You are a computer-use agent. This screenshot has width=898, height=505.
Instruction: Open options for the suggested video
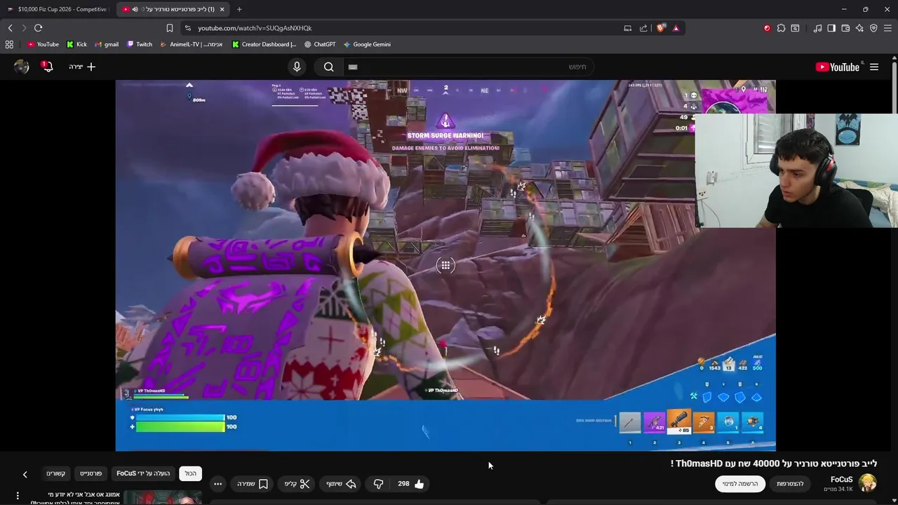click(x=18, y=496)
